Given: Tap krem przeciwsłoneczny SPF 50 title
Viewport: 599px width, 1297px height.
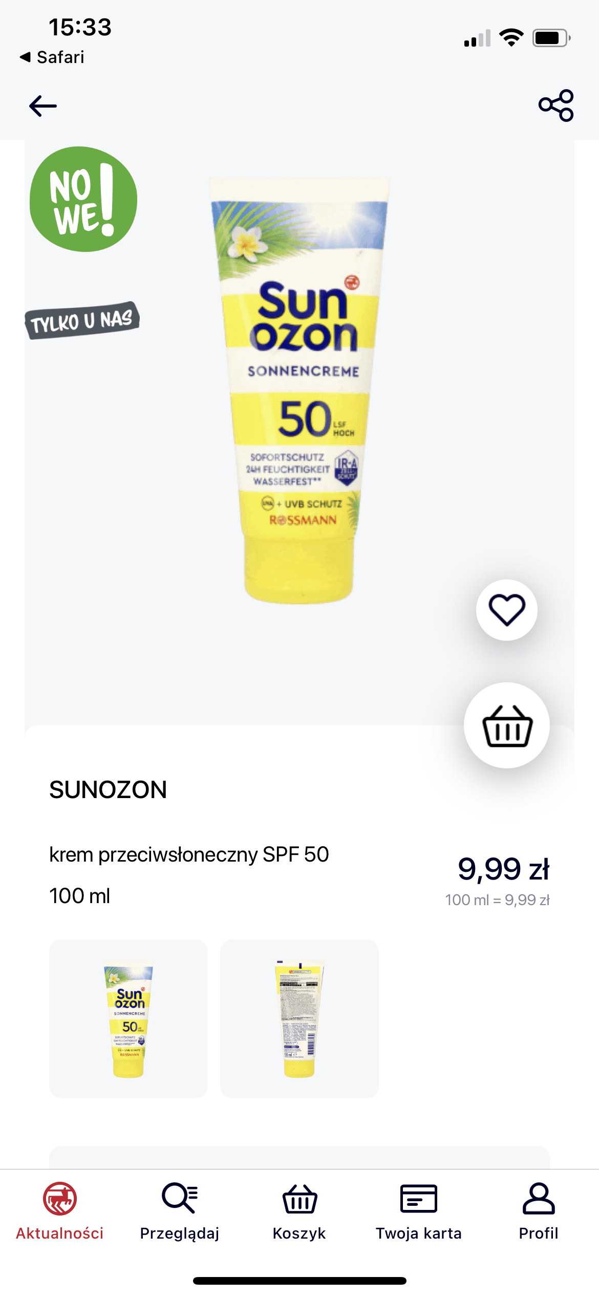Looking at the screenshot, I should coord(189,854).
